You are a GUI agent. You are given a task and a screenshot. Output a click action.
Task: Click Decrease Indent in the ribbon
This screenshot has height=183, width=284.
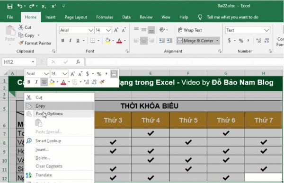162,40
